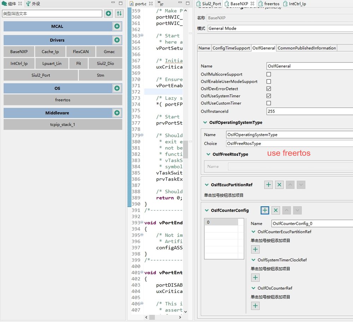This screenshot has height=322, width=353.
Task: Add an OsIfCounterEcucPartitionRef item
Action: (x=255, y=249)
